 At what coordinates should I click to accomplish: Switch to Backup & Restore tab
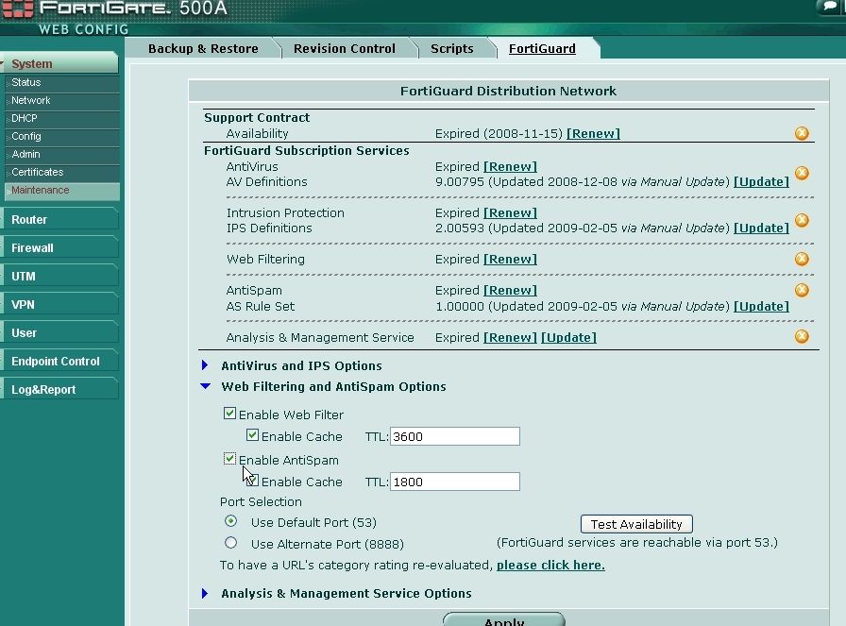(203, 48)
